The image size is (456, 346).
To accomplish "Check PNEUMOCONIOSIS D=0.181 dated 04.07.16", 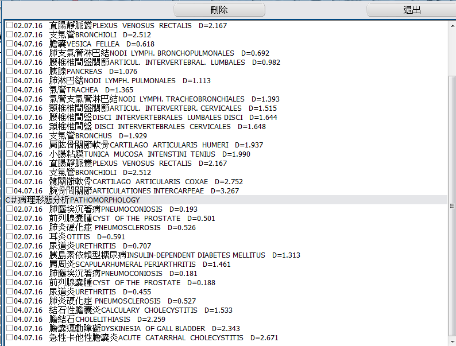I will point(9,274).
